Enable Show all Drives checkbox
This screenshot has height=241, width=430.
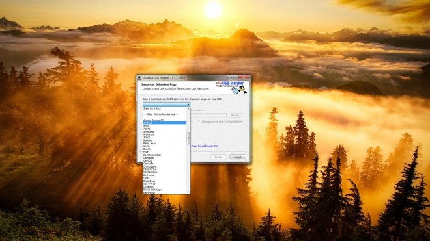coord(199,121)
